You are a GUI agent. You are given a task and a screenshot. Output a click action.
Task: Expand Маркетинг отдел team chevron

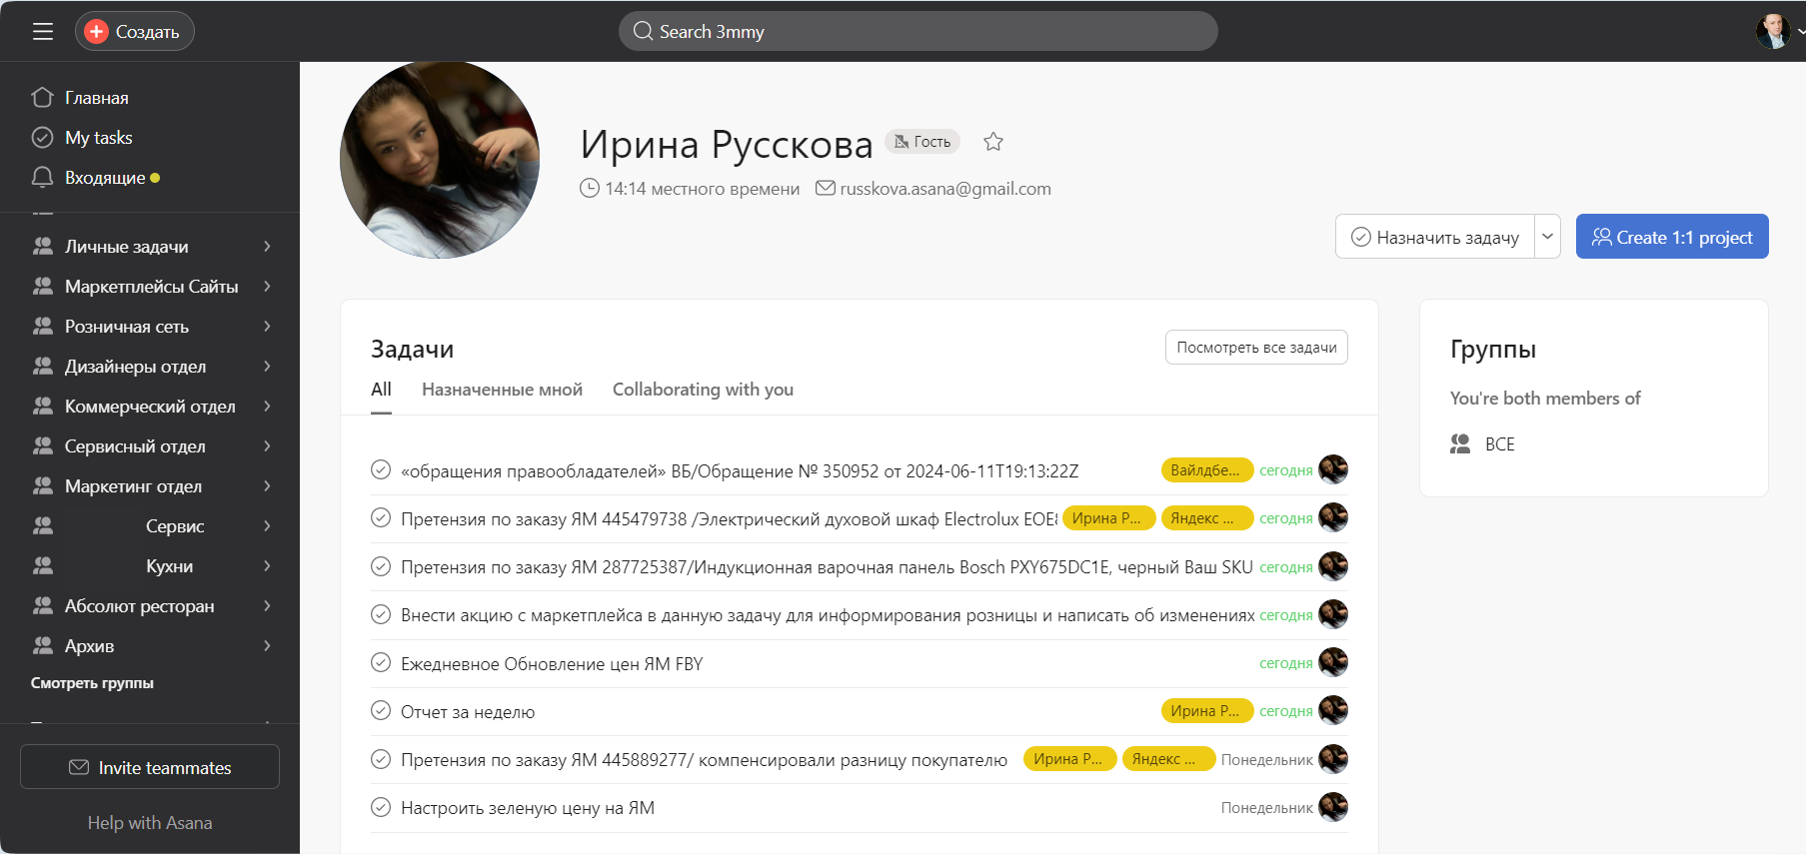(267, 486)
